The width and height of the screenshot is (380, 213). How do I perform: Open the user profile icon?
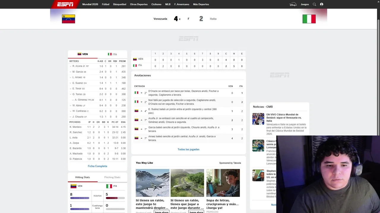(x=322, y=4)
